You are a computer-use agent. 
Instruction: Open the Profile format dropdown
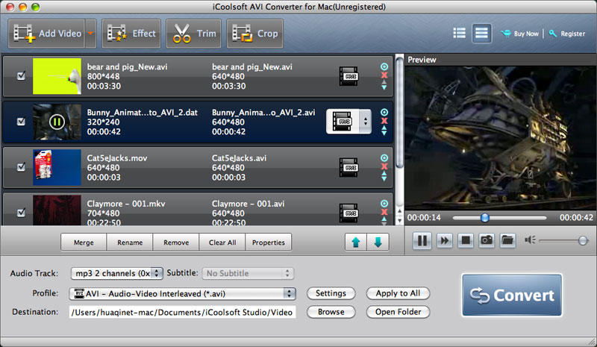click(x=182, y=293)
